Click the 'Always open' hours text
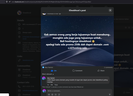The height and width of the screenshot is (96, 133). 27,33
